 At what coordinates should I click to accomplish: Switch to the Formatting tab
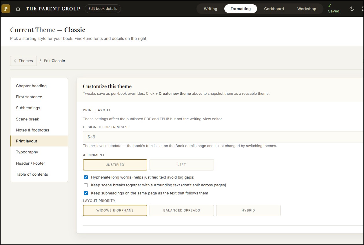[x=241, y=9]
